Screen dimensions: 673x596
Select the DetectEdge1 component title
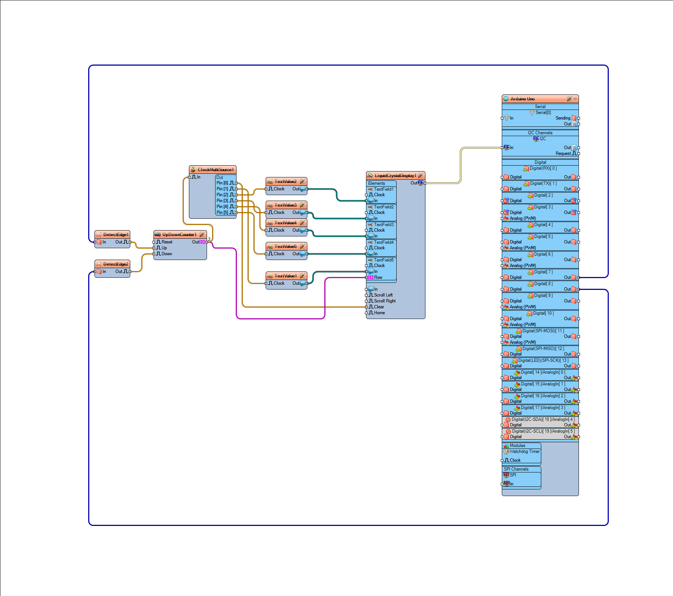[116, 235]
